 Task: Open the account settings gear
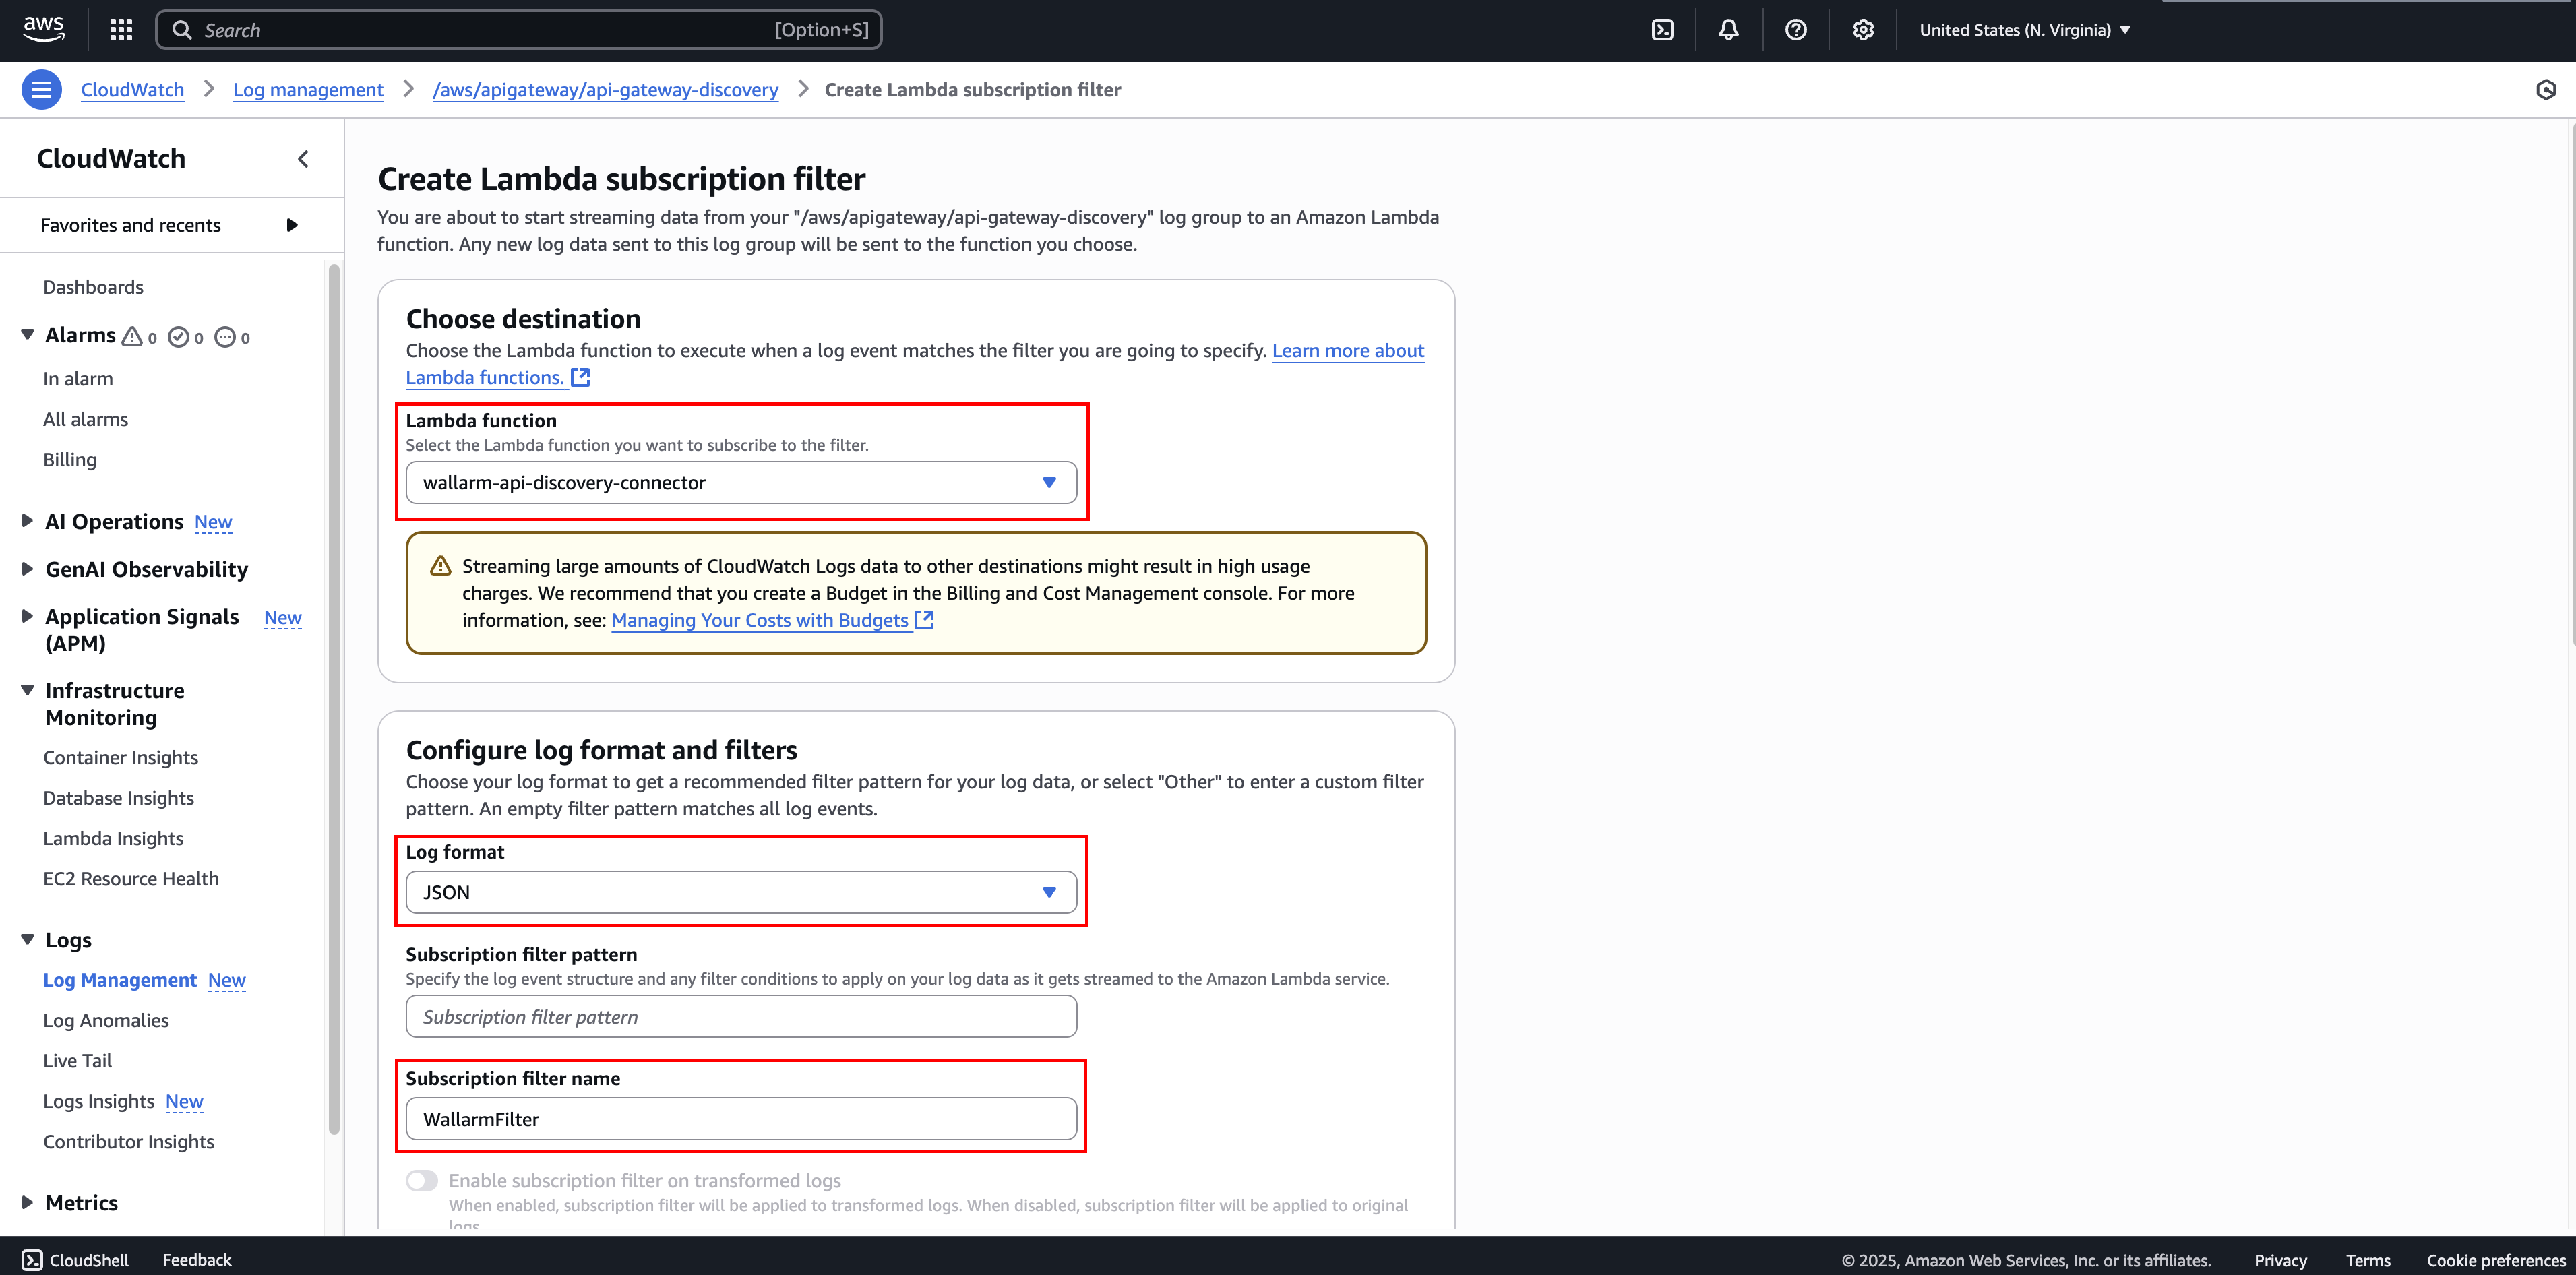1862,29
